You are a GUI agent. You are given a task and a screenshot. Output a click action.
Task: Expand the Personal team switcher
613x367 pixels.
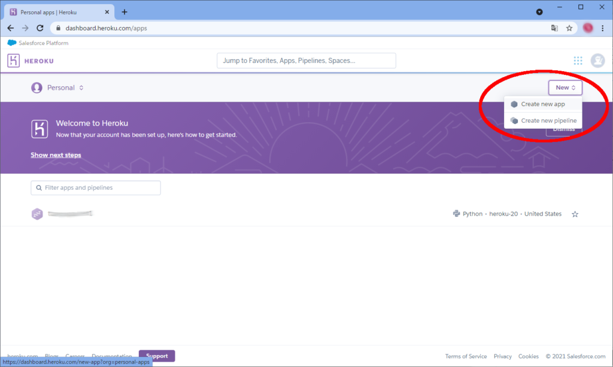[x=57, y=88]
